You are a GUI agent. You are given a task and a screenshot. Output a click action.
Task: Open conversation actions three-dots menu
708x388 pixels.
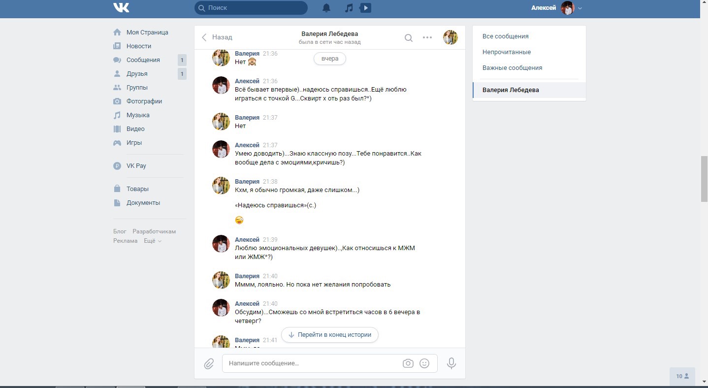click(x=427, y=37)
